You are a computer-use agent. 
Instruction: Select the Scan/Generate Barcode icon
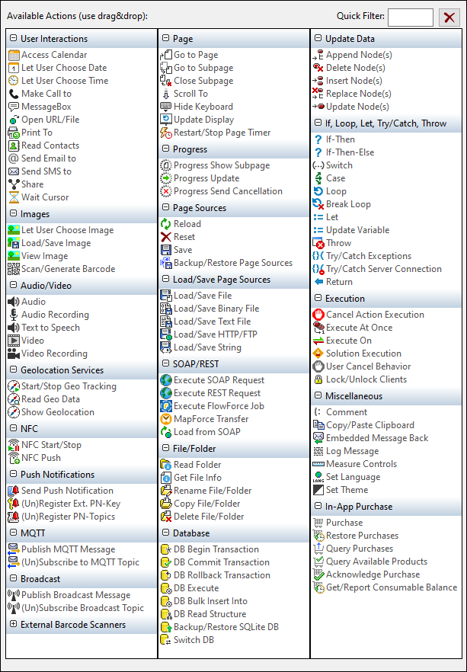pyautogui.click(x=14, y=269)
